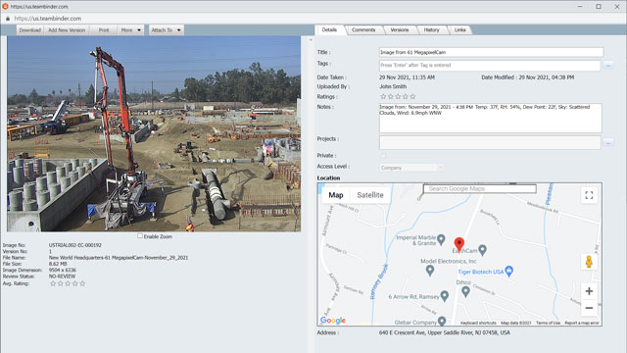Print the image

pyautogui.click(x=104, y=30)
